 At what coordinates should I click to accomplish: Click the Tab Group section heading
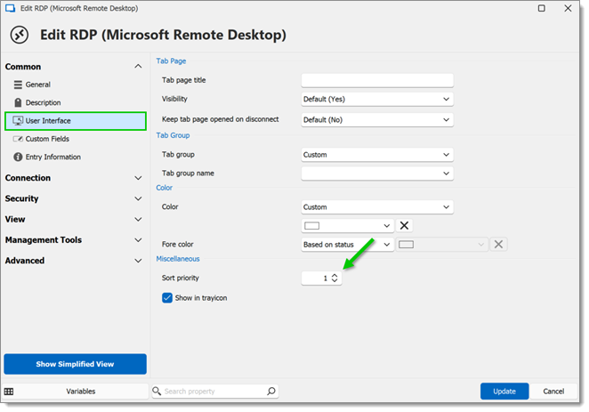[x=173, y=135]
